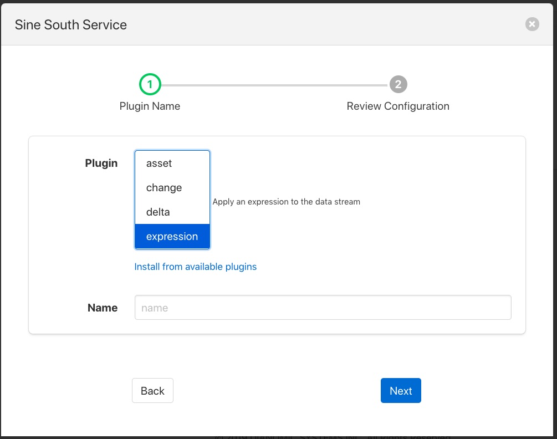This screenshot has height=439, width=557.
Task: Proceed with the blue Next button
Action: (x=401, y=391)
